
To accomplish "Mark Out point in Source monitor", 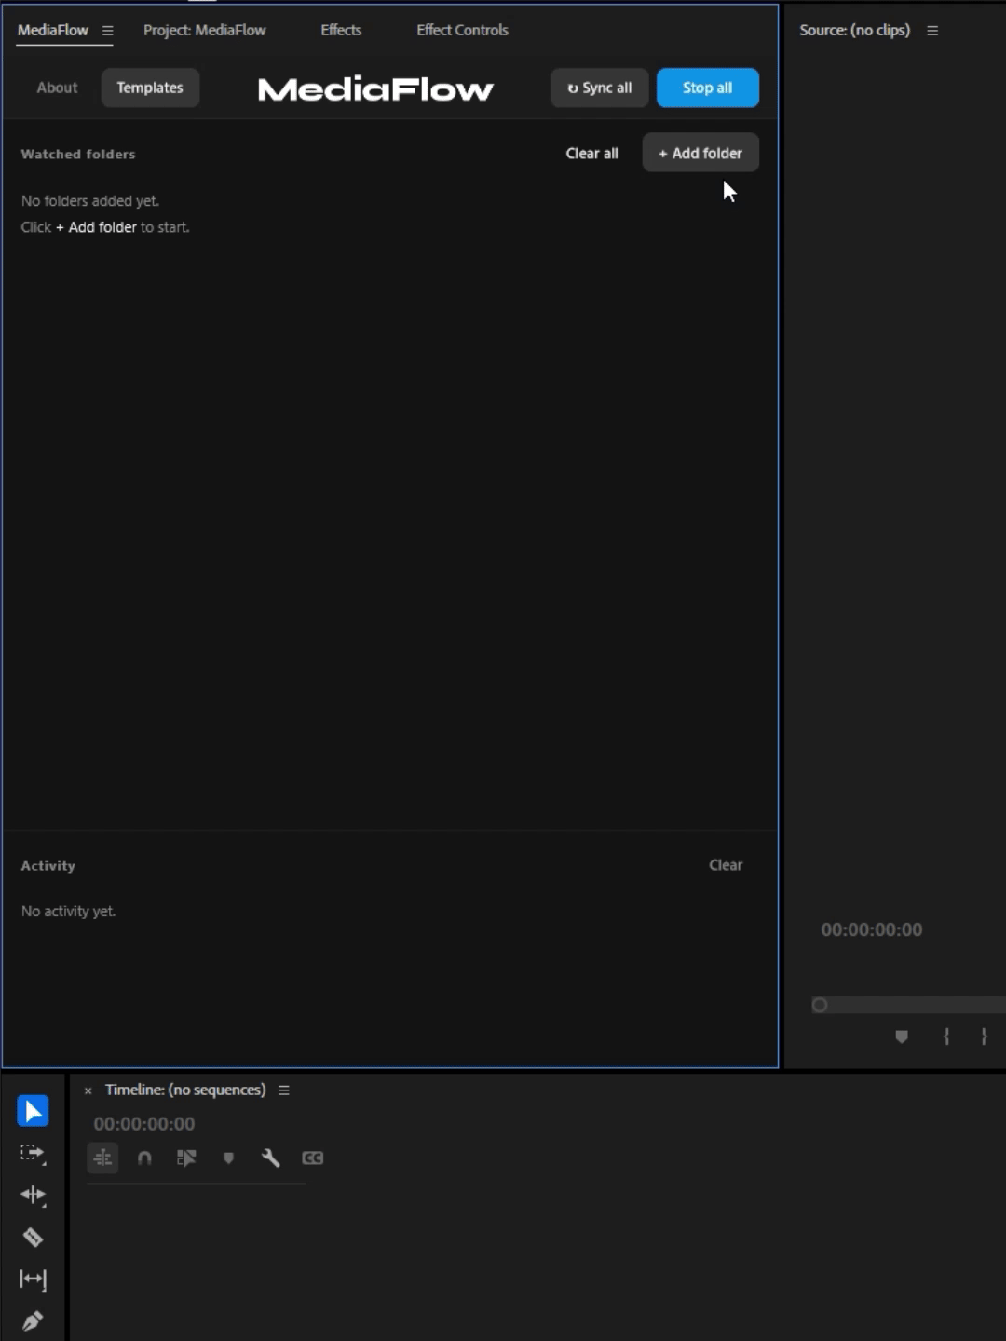I will 984,1036.
